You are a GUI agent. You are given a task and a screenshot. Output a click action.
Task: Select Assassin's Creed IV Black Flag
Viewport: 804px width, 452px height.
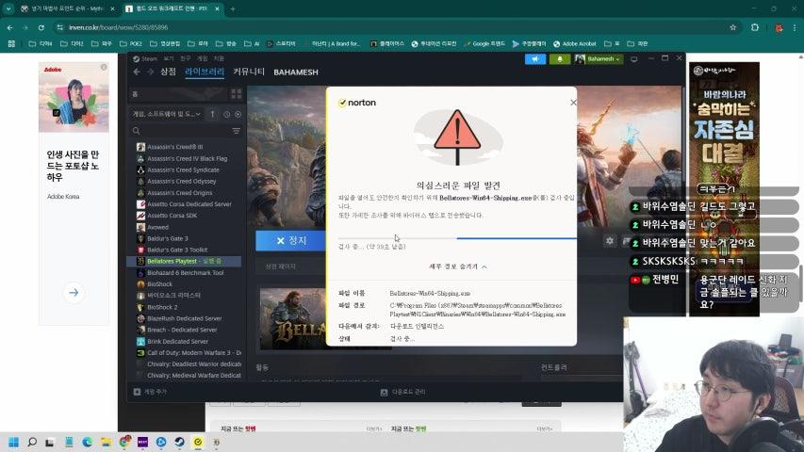[x=184, y=159]
